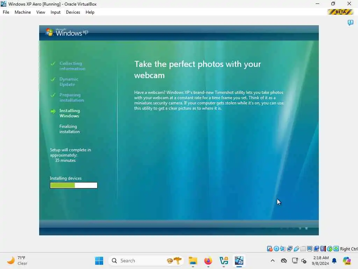The height and width of the screenshot is (269, 358).
Task: Click the mouse integration indicator icon
Action: coord(329,249)
